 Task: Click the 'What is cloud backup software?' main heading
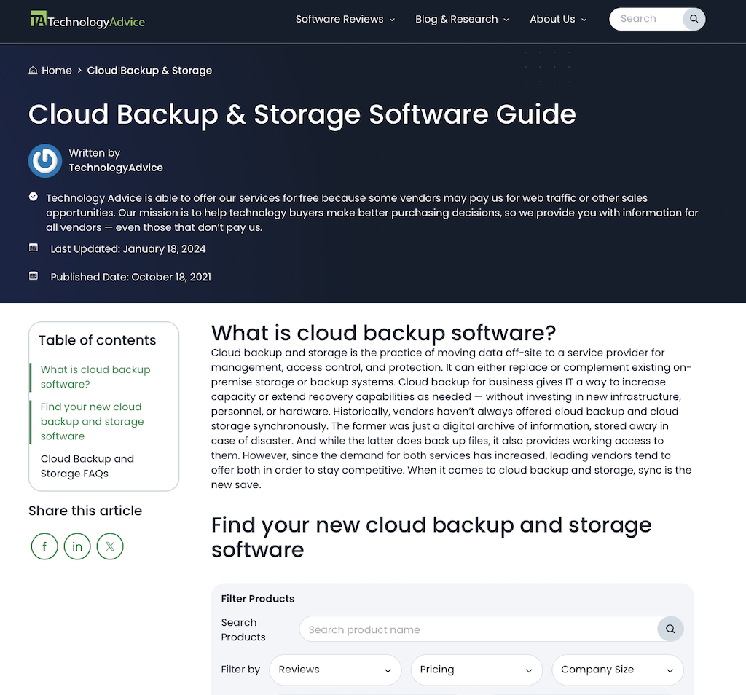[383, 333]
